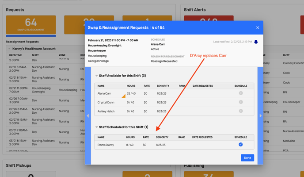The width and height of the screenshot is (304, 177).
Task: Go to previous request with left arrow
Action: pyautogui.click(x=88, y=115)
